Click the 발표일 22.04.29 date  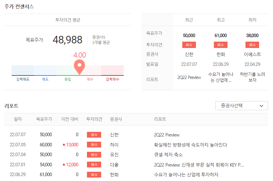[x=252, y=64]
